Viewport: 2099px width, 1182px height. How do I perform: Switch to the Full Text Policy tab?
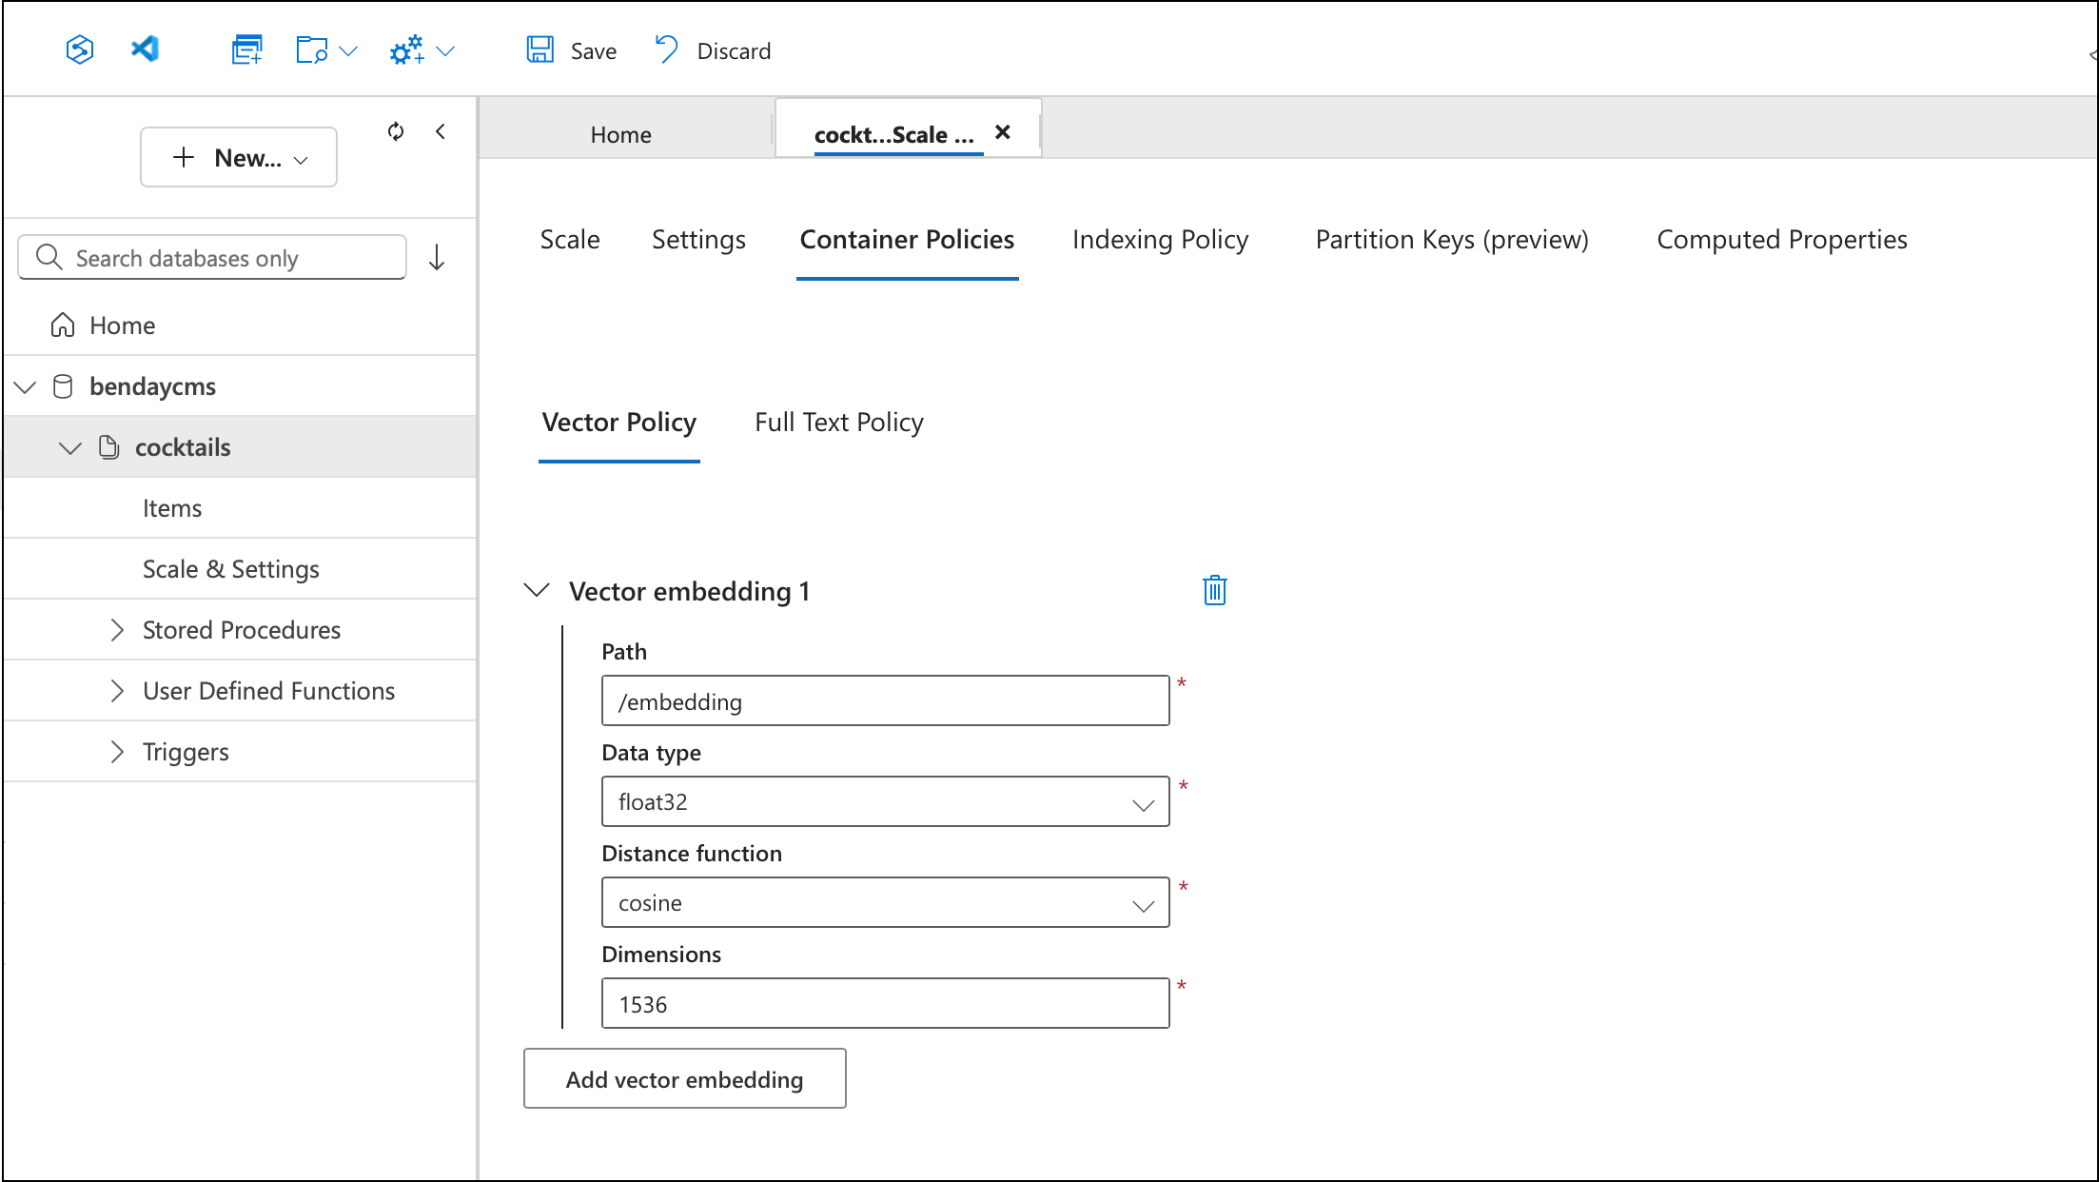point(838,422)
